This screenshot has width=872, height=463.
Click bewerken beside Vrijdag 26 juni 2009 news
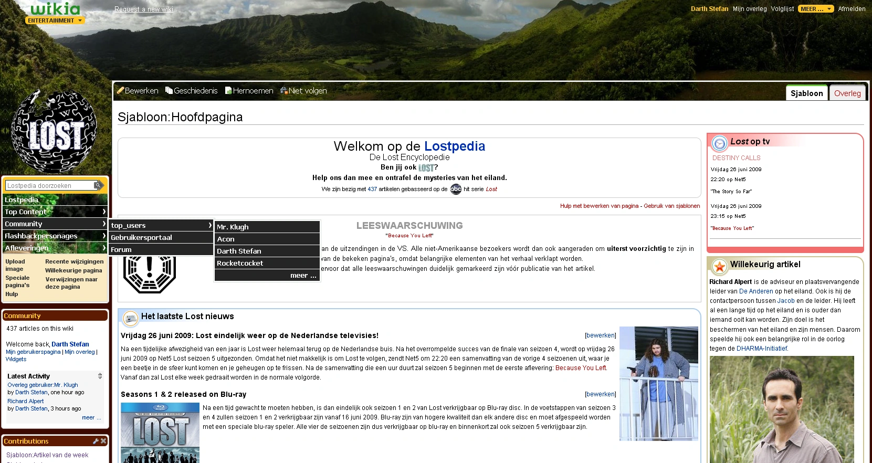click(x=601, y=335)
